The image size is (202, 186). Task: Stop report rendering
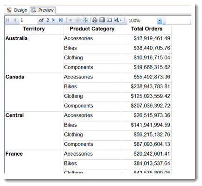(78, 20)
